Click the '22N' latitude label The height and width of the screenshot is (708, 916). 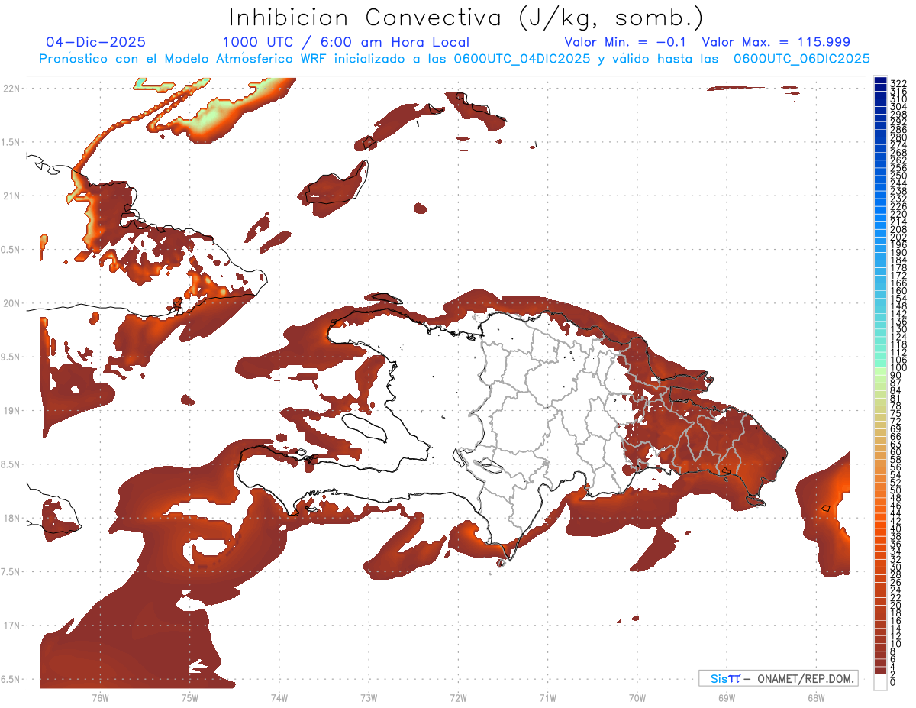click(11, 89)
